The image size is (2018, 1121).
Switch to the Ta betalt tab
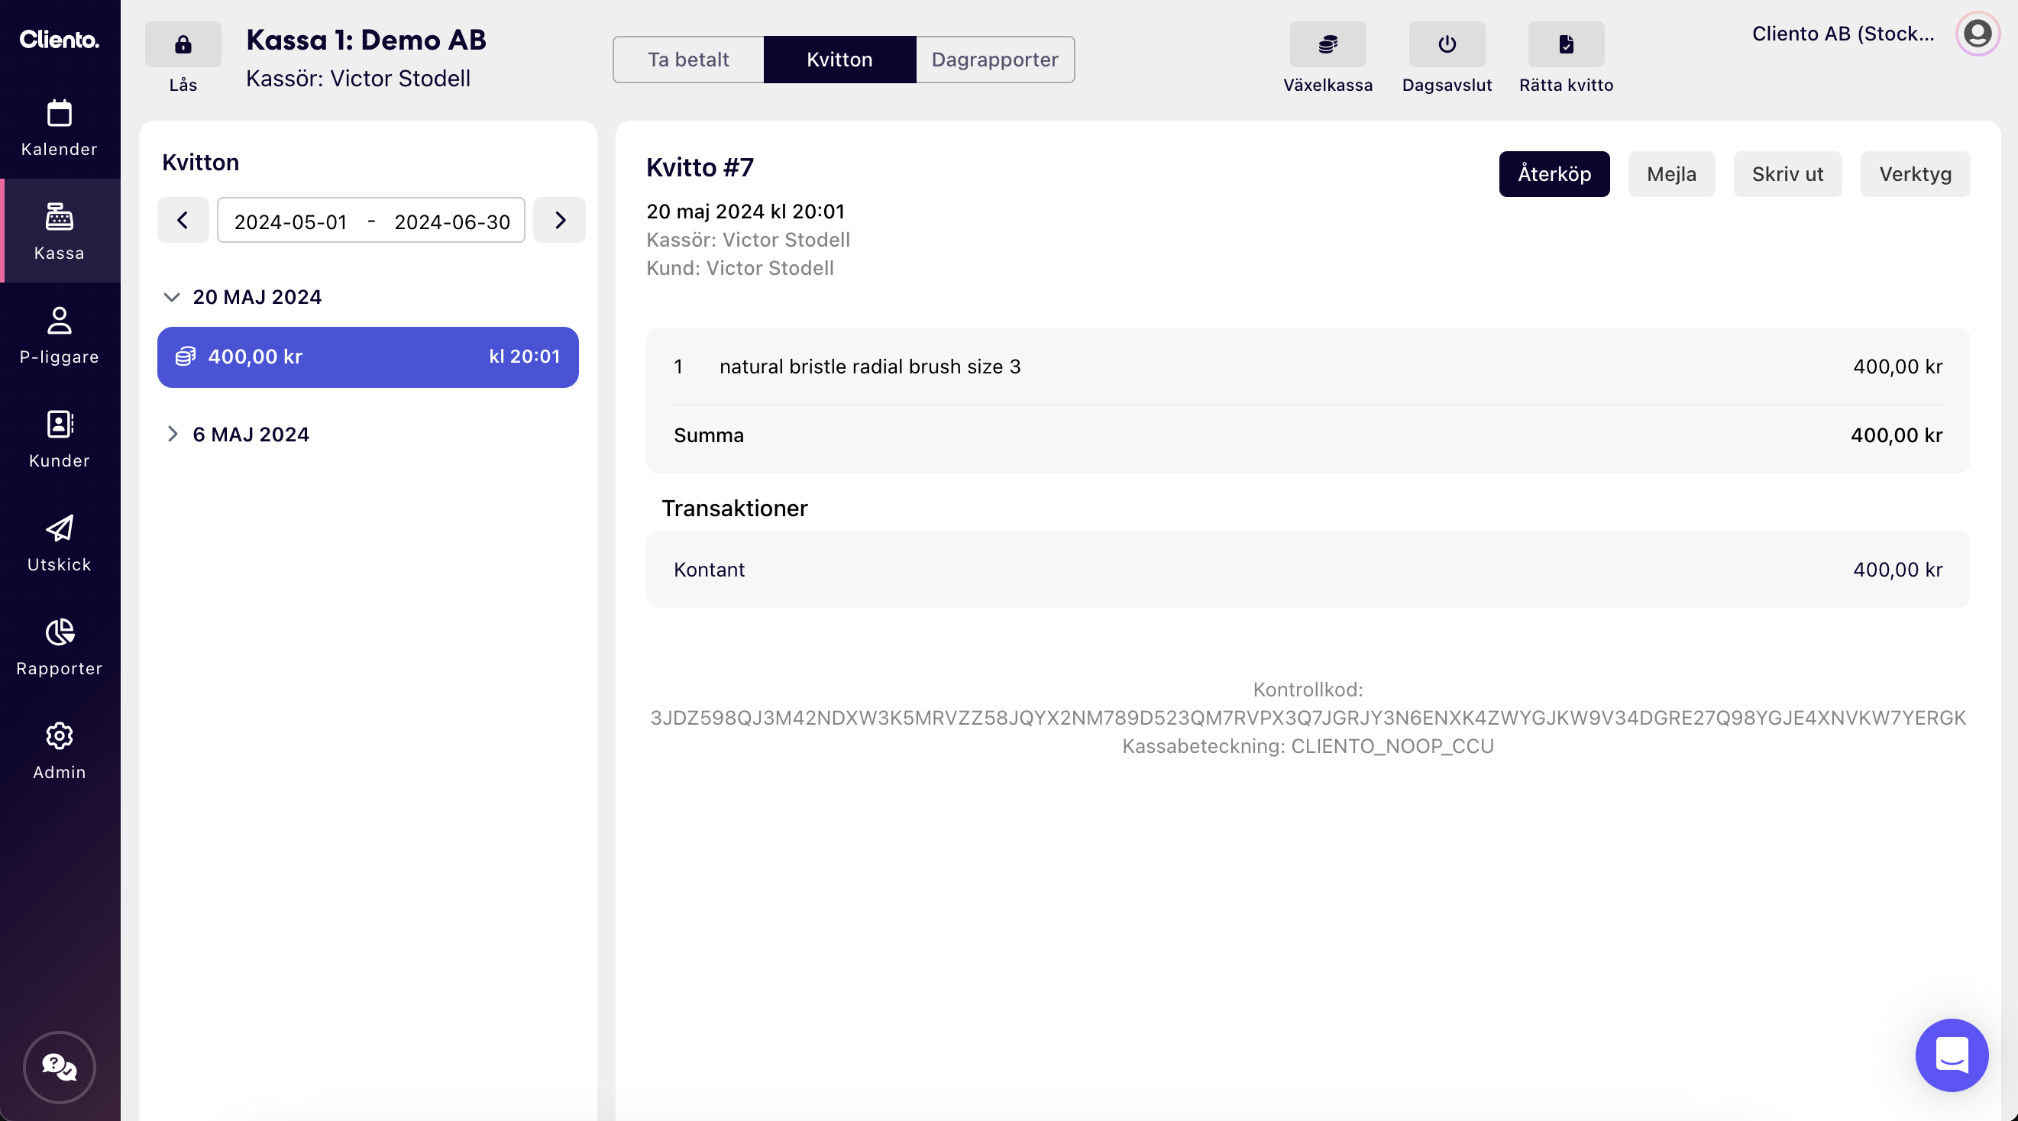687,60
